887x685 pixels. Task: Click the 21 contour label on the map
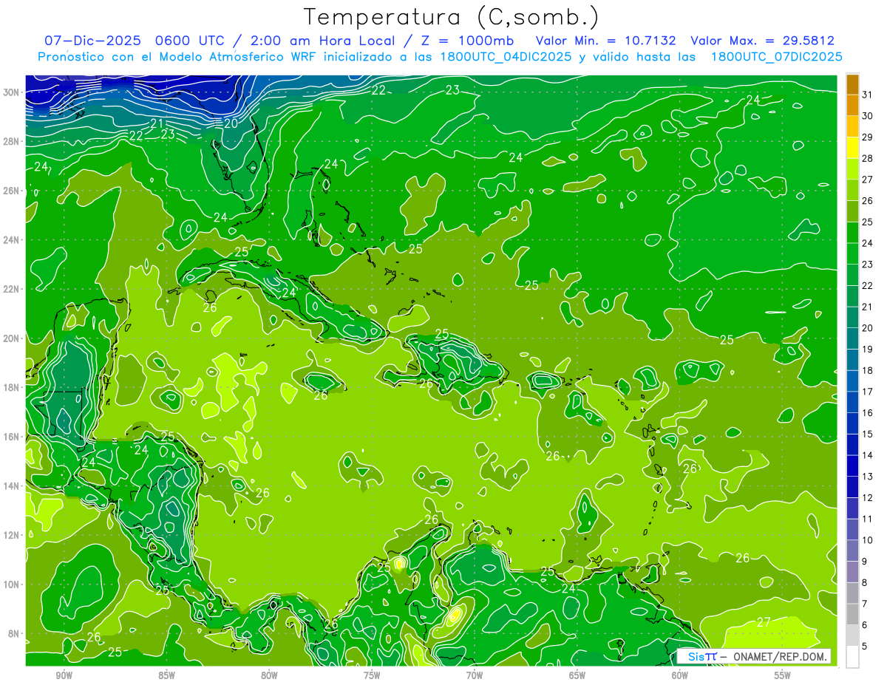tap(157, 123)
